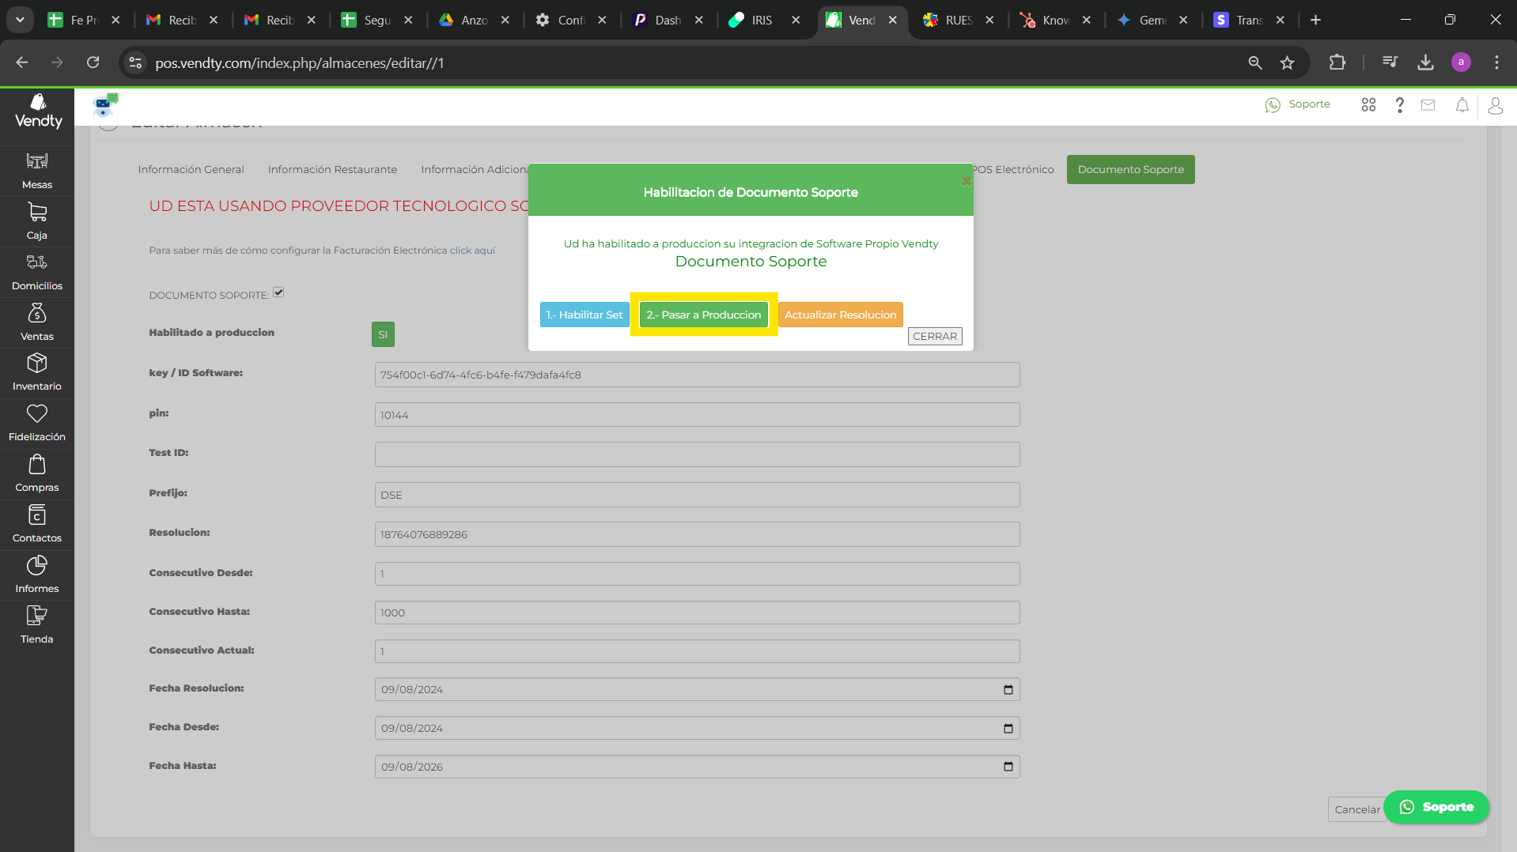
Task: Switch to the IRIS browser tab
Action: pyautogui.click(x=763, y=20)
